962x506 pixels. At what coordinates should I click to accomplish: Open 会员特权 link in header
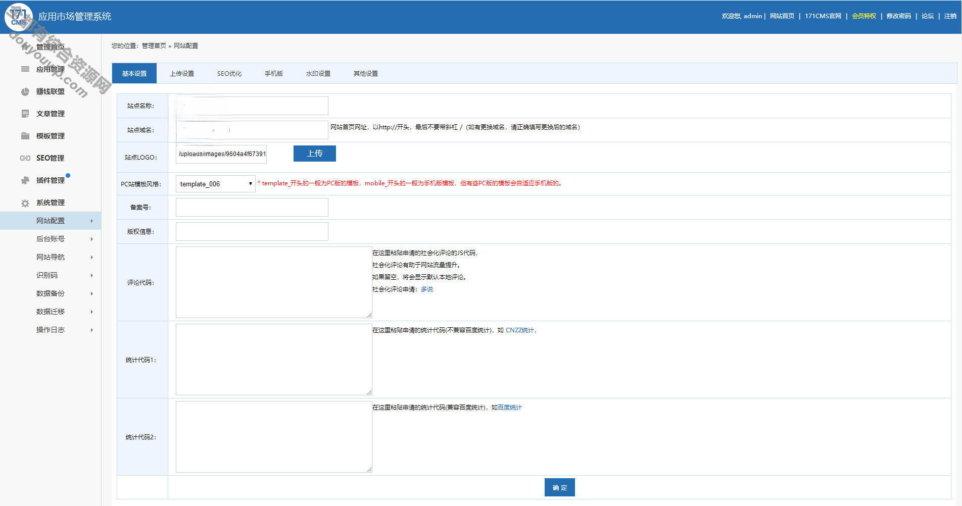point(864,16)
